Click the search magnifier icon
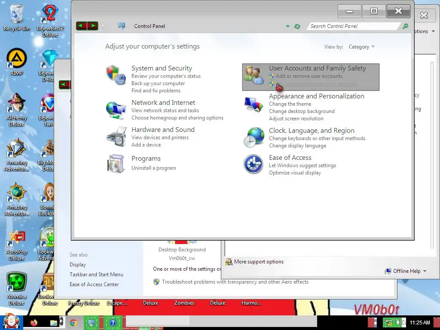The image size is (440, 330). [405, 26]
